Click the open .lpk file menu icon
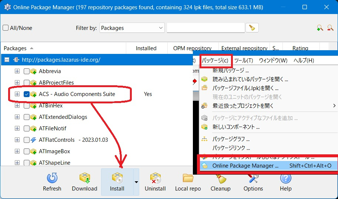Image resolution: width=338 pixels, height=199 pixels. point(204,88)
